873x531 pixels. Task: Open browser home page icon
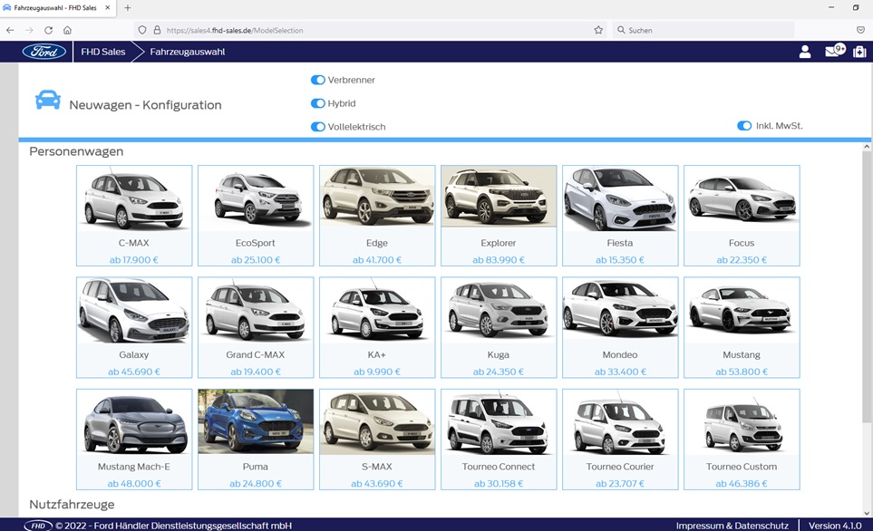pyautogui.click(x=67, y=30)
